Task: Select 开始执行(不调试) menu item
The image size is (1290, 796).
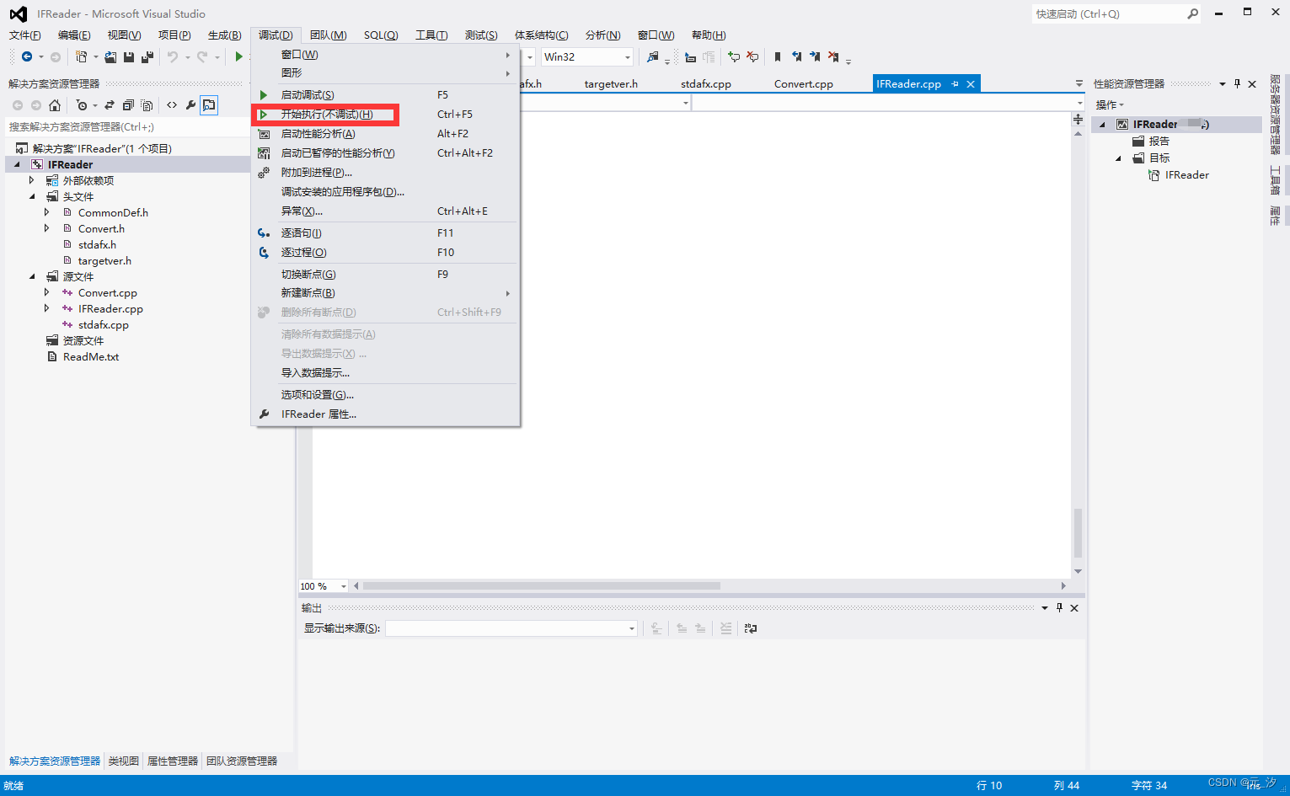Action: (x=386, y=115)
